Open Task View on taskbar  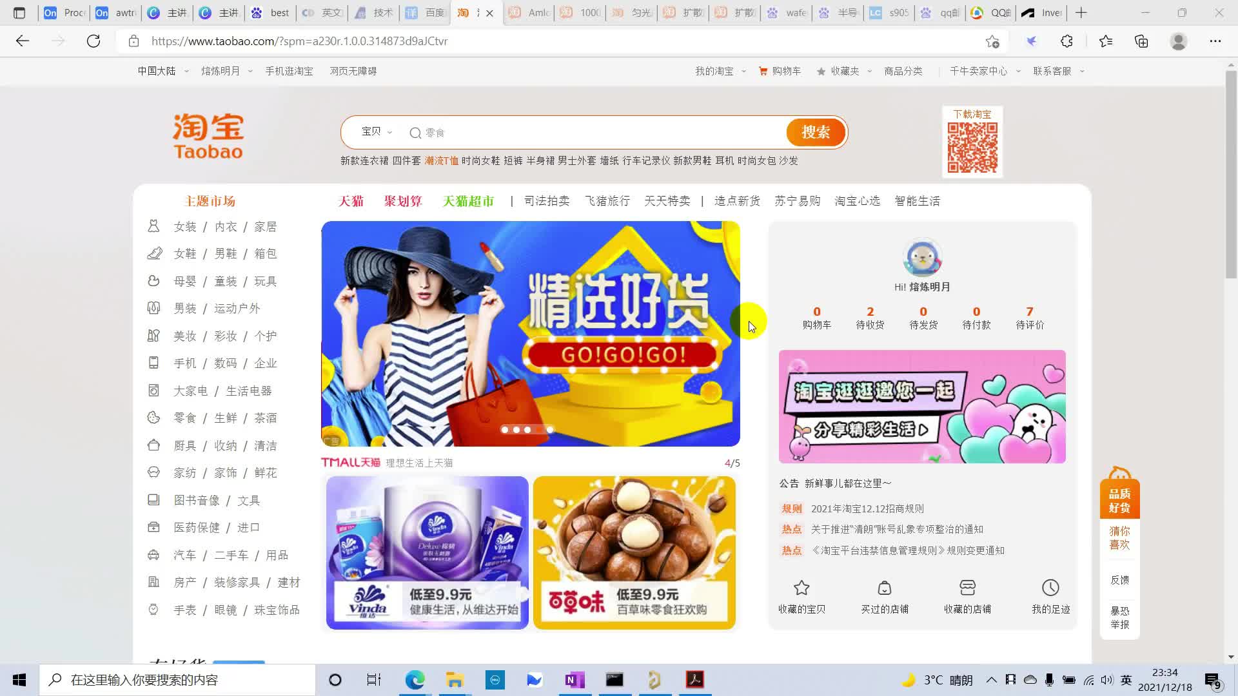(x=374, y=680)
